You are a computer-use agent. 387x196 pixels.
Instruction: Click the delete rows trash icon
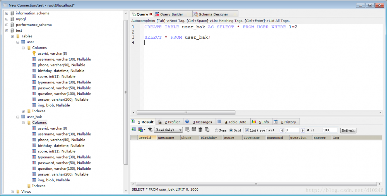click(x=200, y=130)
